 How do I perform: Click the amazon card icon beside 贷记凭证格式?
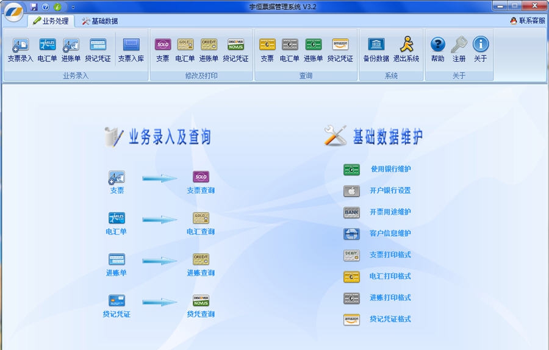(x=351, y=320)
